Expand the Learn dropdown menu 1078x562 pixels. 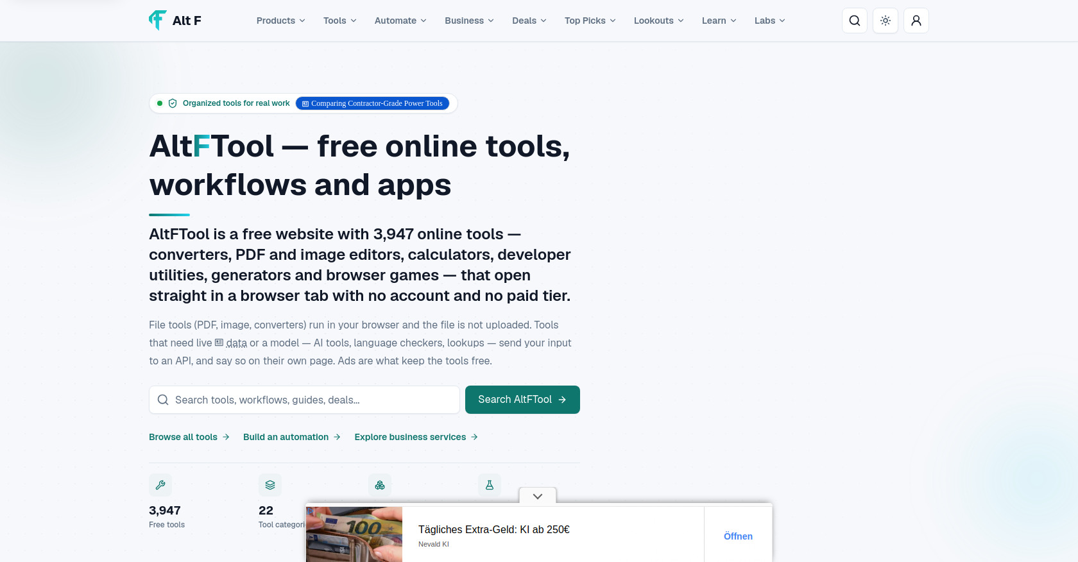pos(719,21)
